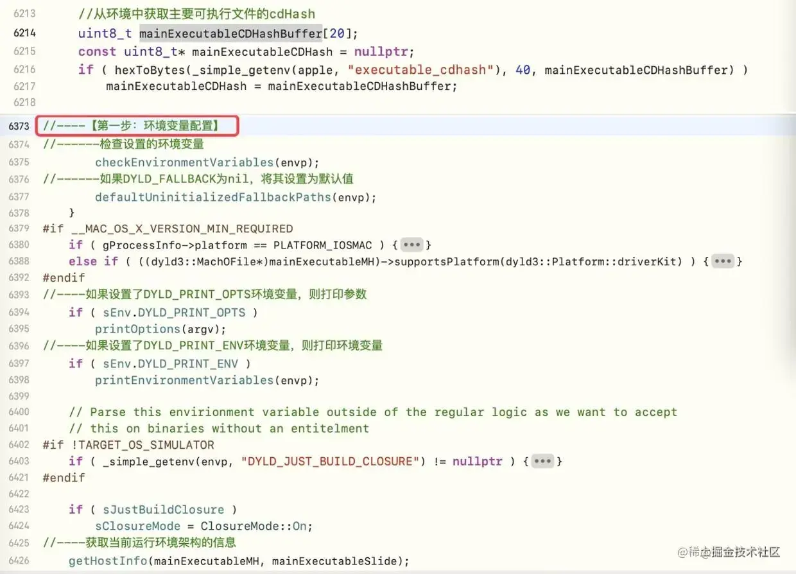The height and width of the screenshot is (574, 796).
Task: Click comment about DYLD_PRINT_ENV环境变量
Action: tap(212, 345)
